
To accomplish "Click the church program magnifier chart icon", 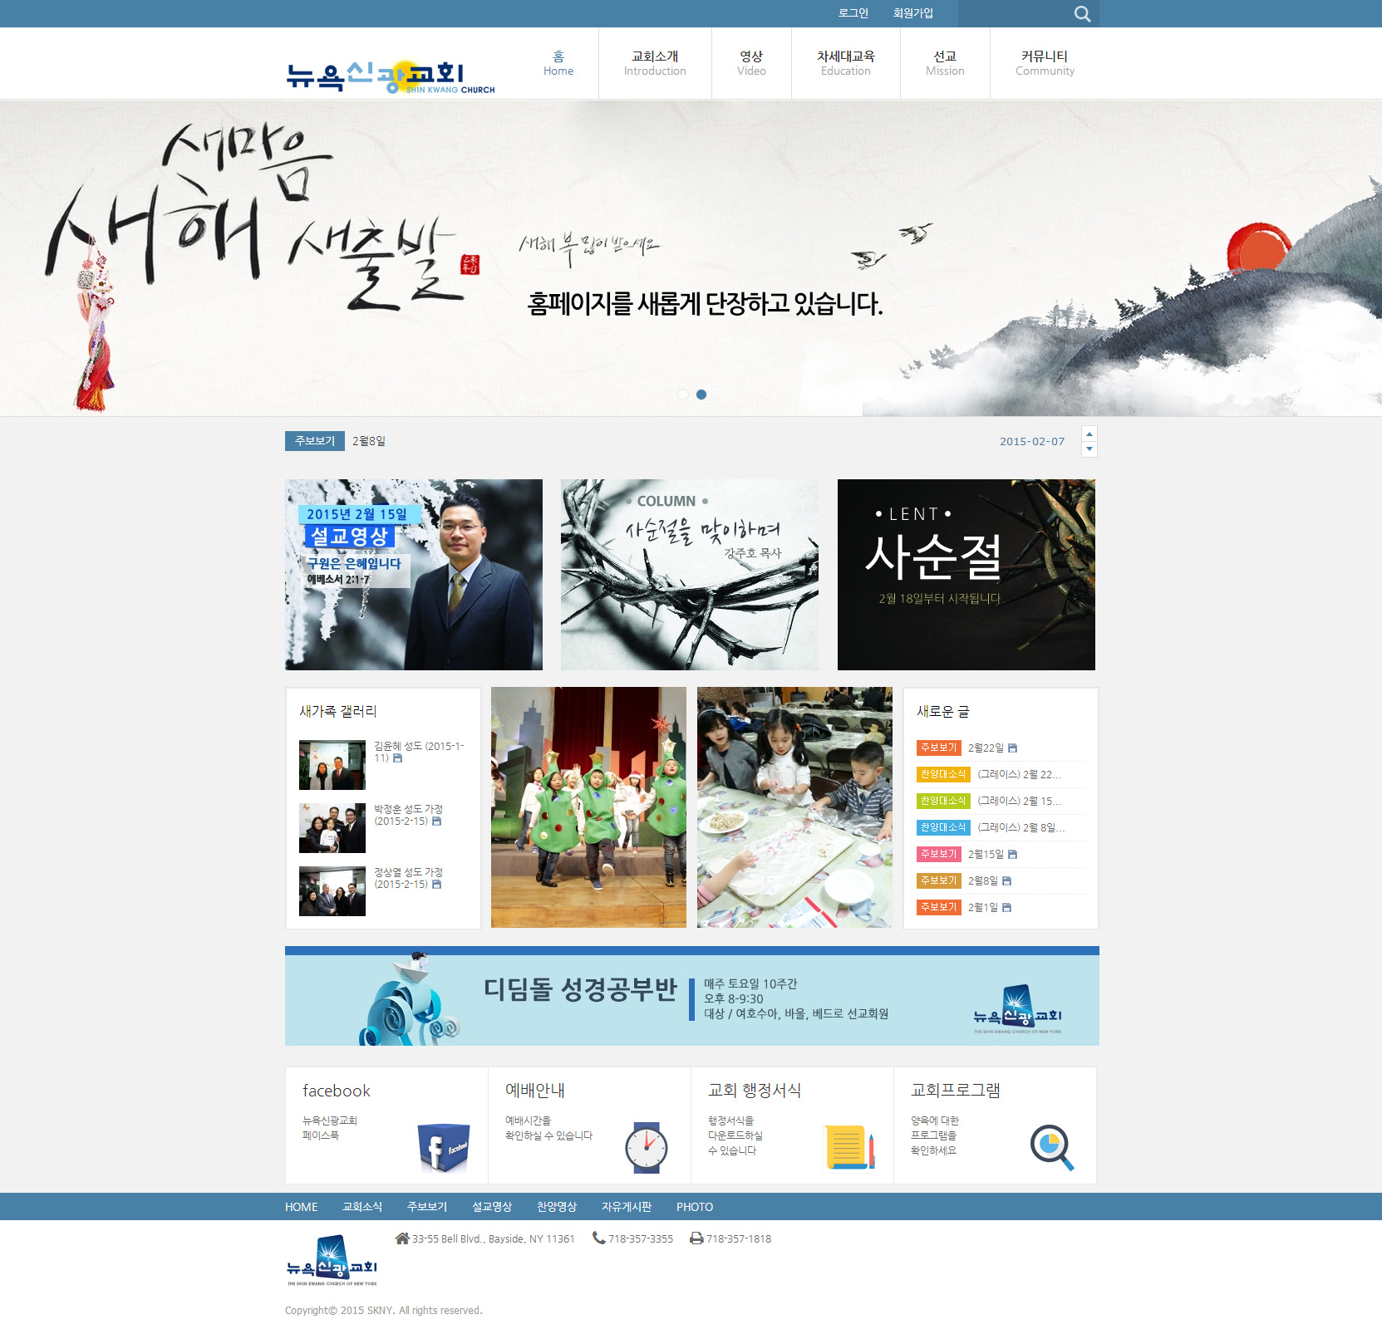I will coord(1051,1147).
